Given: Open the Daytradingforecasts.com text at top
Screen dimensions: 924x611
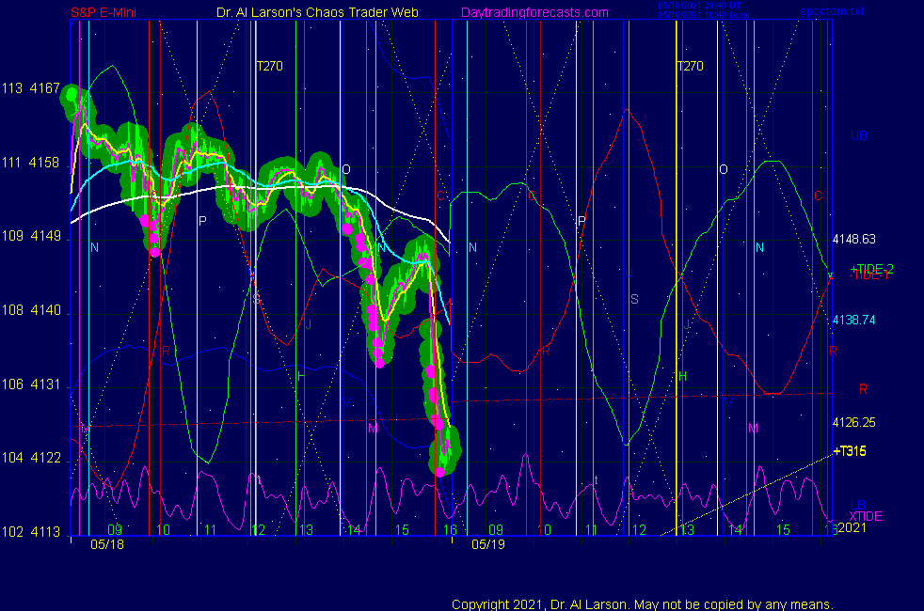Looking at the screenshot, I should click(x=534, y=12).
